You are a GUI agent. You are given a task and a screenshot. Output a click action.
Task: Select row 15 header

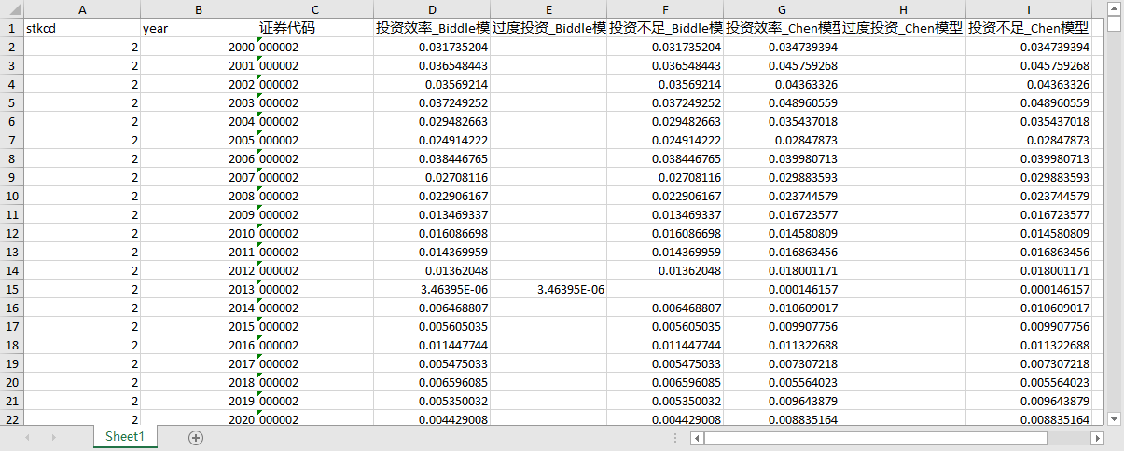click(11, 289)
